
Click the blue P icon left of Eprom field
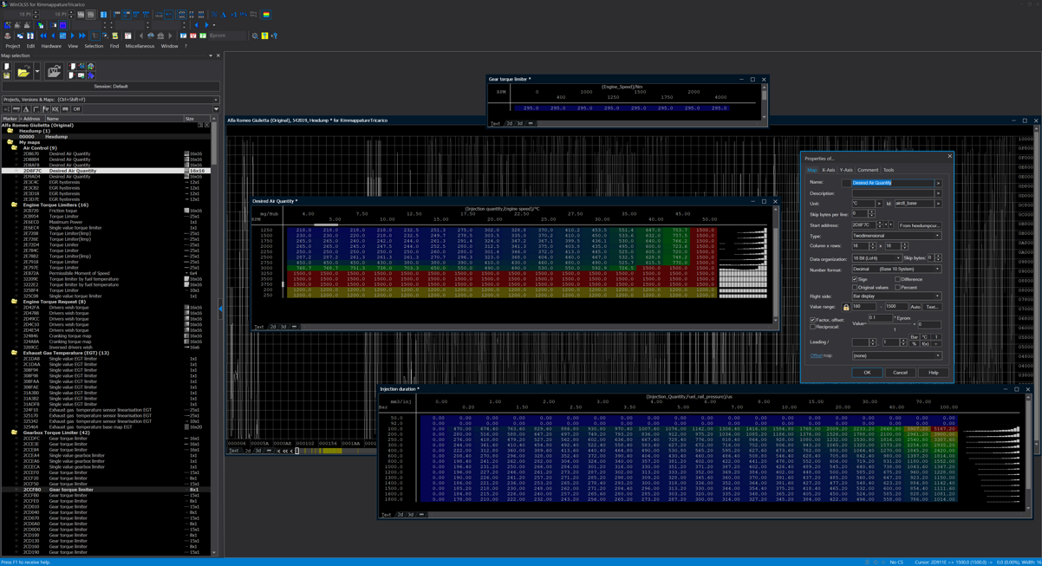click(x=183, y=36)
